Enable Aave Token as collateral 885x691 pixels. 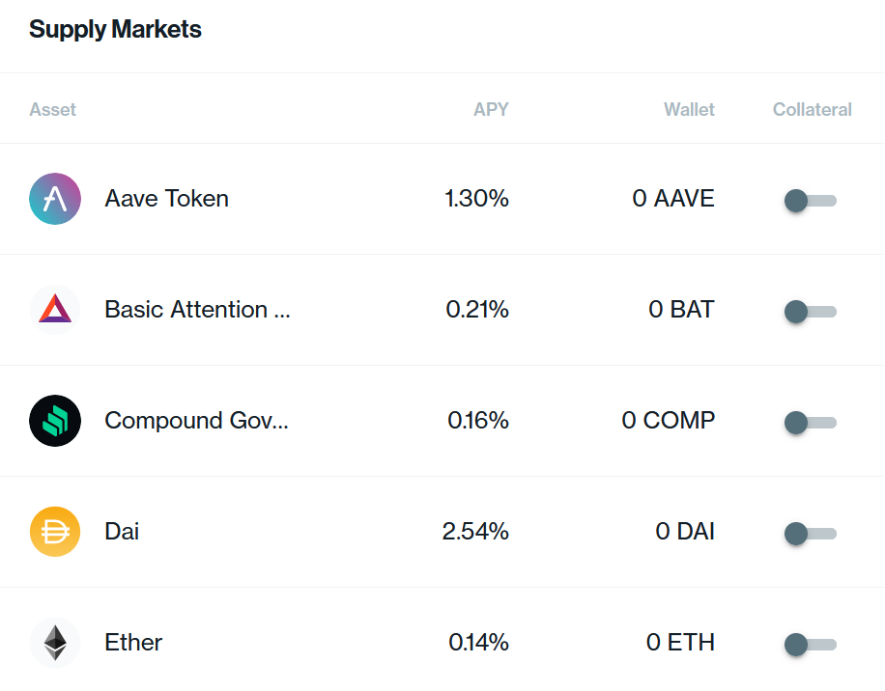point(810,201)
